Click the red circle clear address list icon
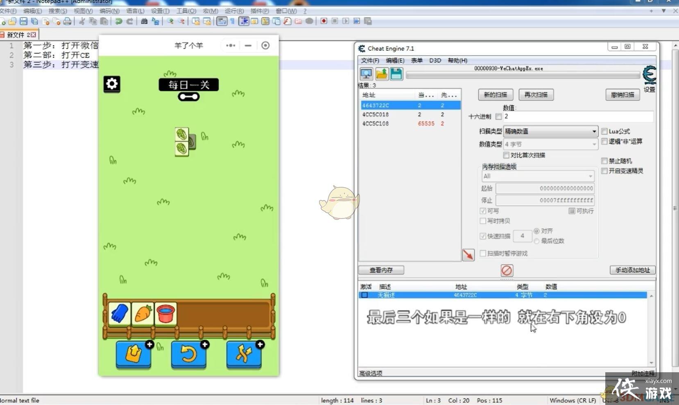Screen dimensions: 679x405 point(507,270)
